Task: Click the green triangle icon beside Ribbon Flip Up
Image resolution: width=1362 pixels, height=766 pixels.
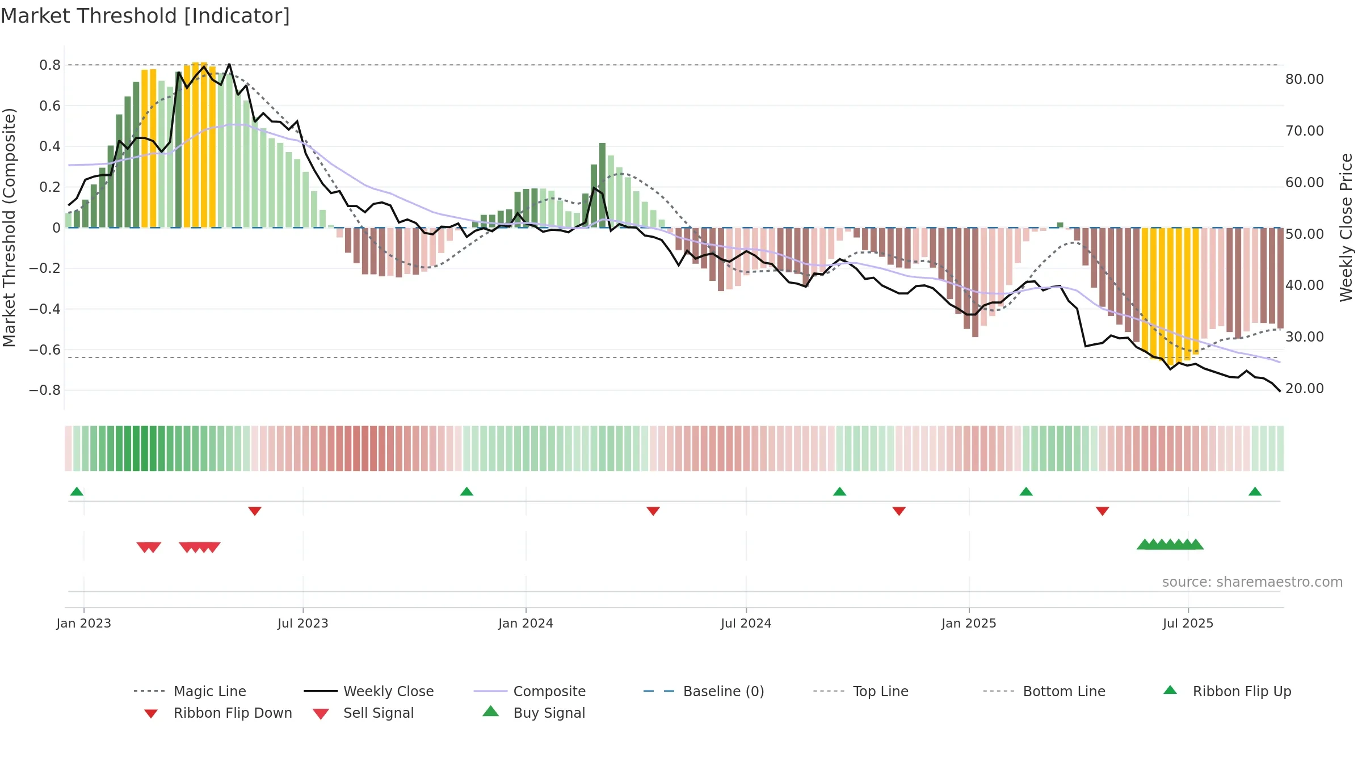Action: (x=1170, y=690)
